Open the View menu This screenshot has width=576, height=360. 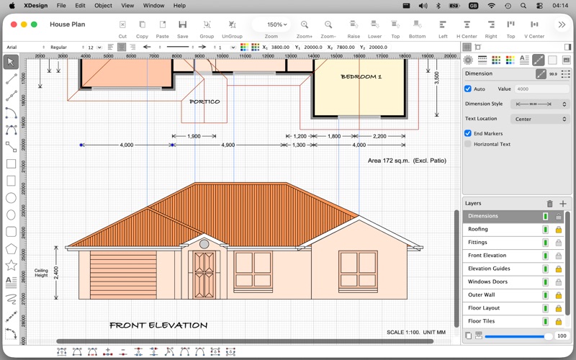point(127,6)
